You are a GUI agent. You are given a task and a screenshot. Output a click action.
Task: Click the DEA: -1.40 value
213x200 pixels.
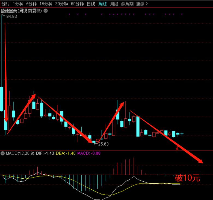(66, 153)
